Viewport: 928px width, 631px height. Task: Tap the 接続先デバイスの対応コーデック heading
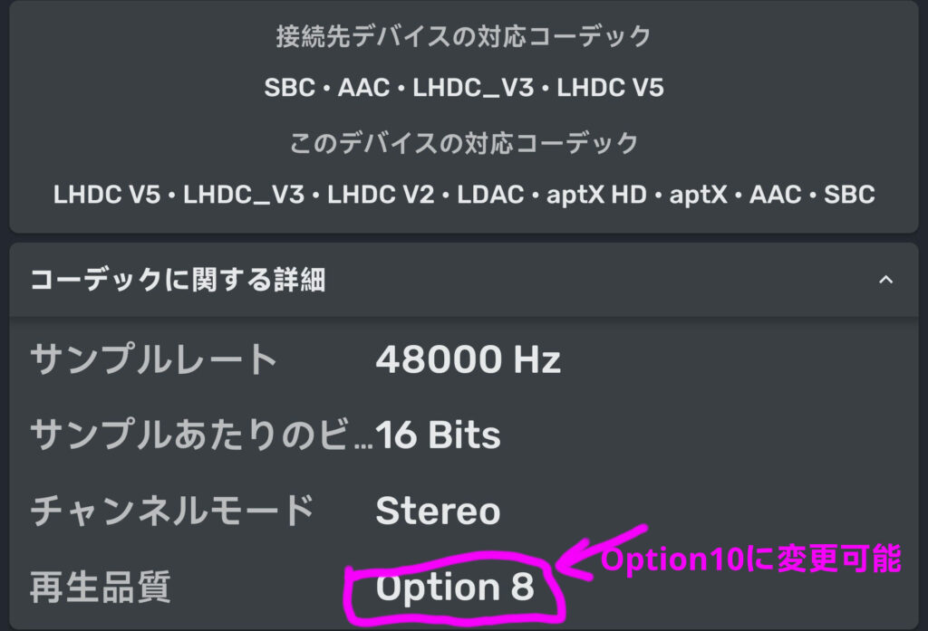coord(464,37)
